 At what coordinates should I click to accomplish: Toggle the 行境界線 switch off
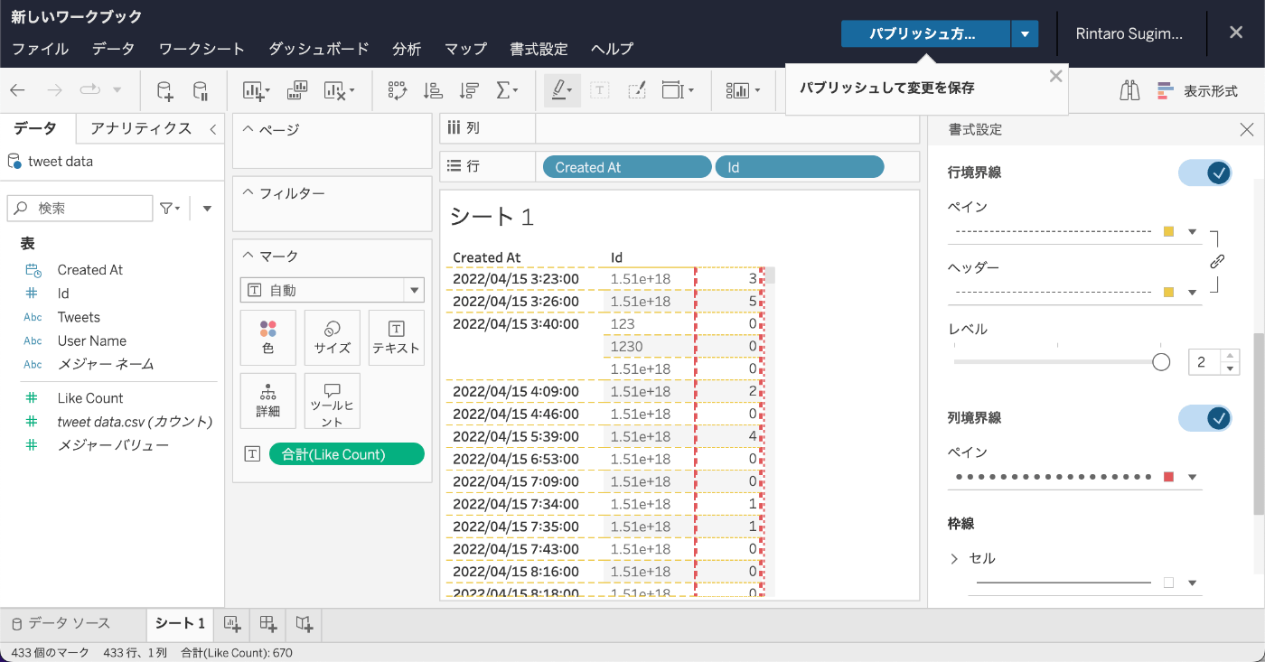pos(1204,172)
